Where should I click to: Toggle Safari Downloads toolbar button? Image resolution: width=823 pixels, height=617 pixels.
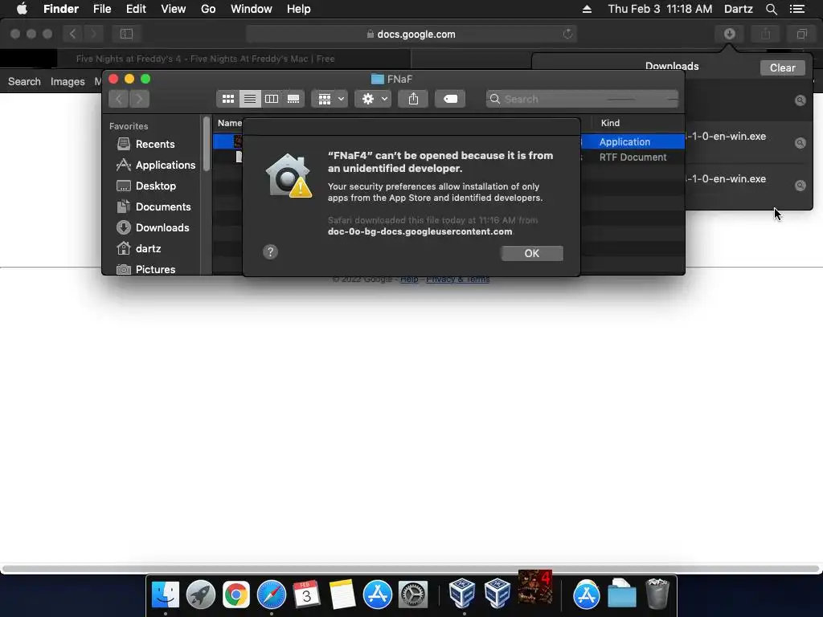click(x=730, y=34)
